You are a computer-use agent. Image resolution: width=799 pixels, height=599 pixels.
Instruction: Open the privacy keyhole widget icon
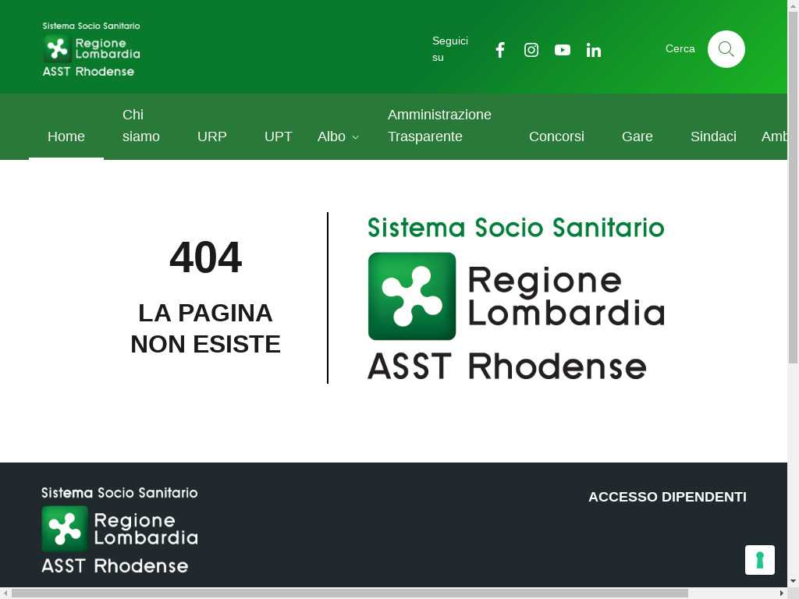(x=759, y=560)
